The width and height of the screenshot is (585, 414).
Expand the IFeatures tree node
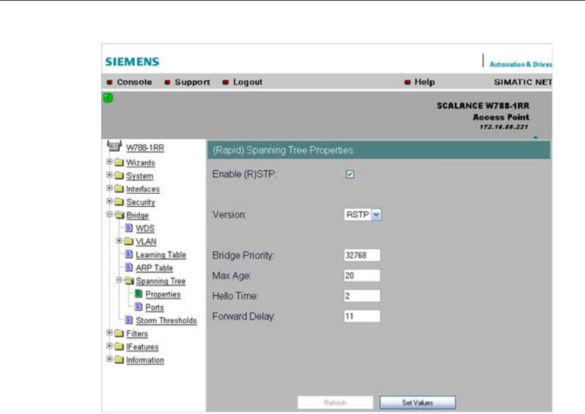[x=110, y=345]
